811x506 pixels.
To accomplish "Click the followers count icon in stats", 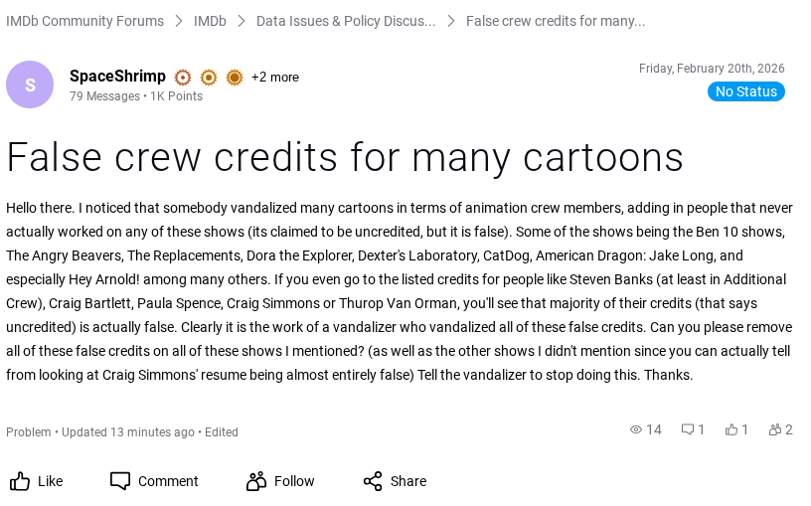I will tap(774, 429).
